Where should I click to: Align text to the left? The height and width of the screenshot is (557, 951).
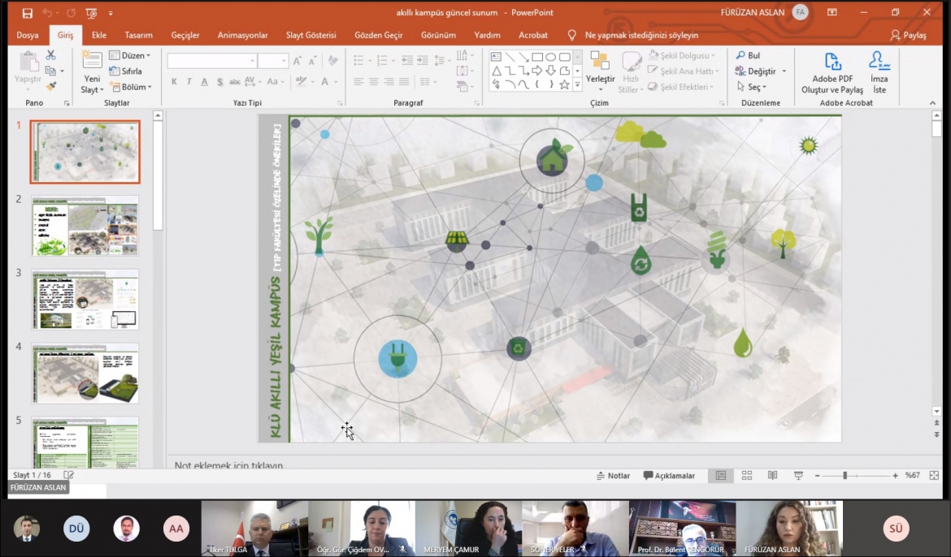pos(358,82)
